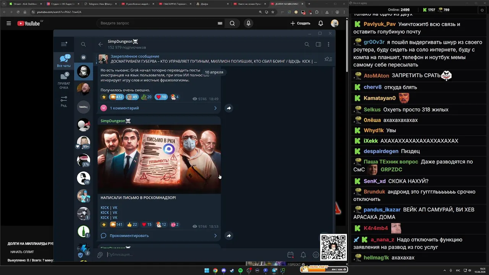
Task: Toggle Telegram right info panel
Action: [318, 44]
